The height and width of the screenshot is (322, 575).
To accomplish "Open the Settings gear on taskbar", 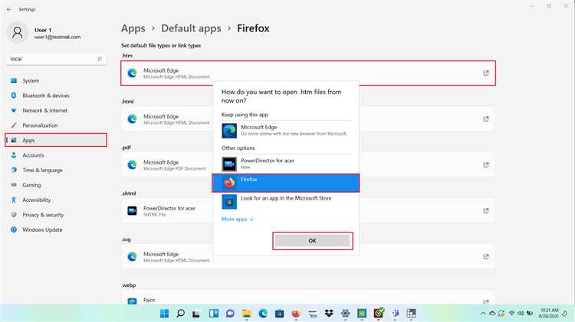I will [346, 314].
